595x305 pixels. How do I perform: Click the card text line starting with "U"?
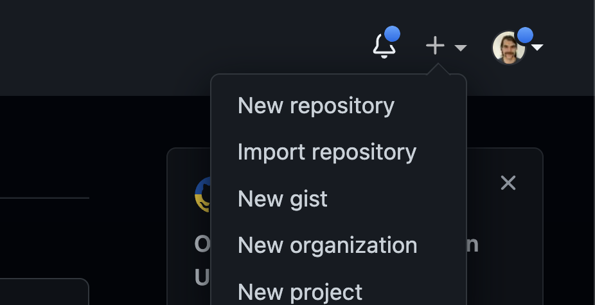pyautogui.click(x=202, y=277)
